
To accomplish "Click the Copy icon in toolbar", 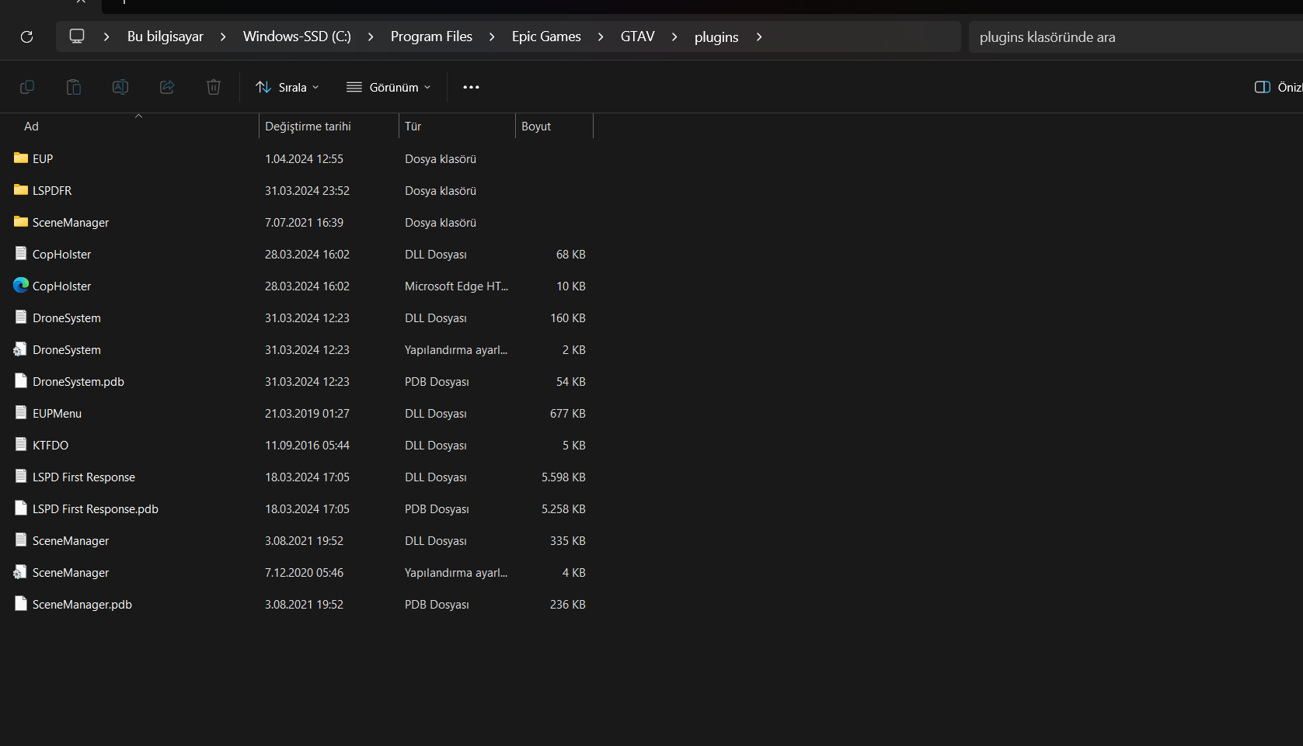I will [x=27, y=87].
